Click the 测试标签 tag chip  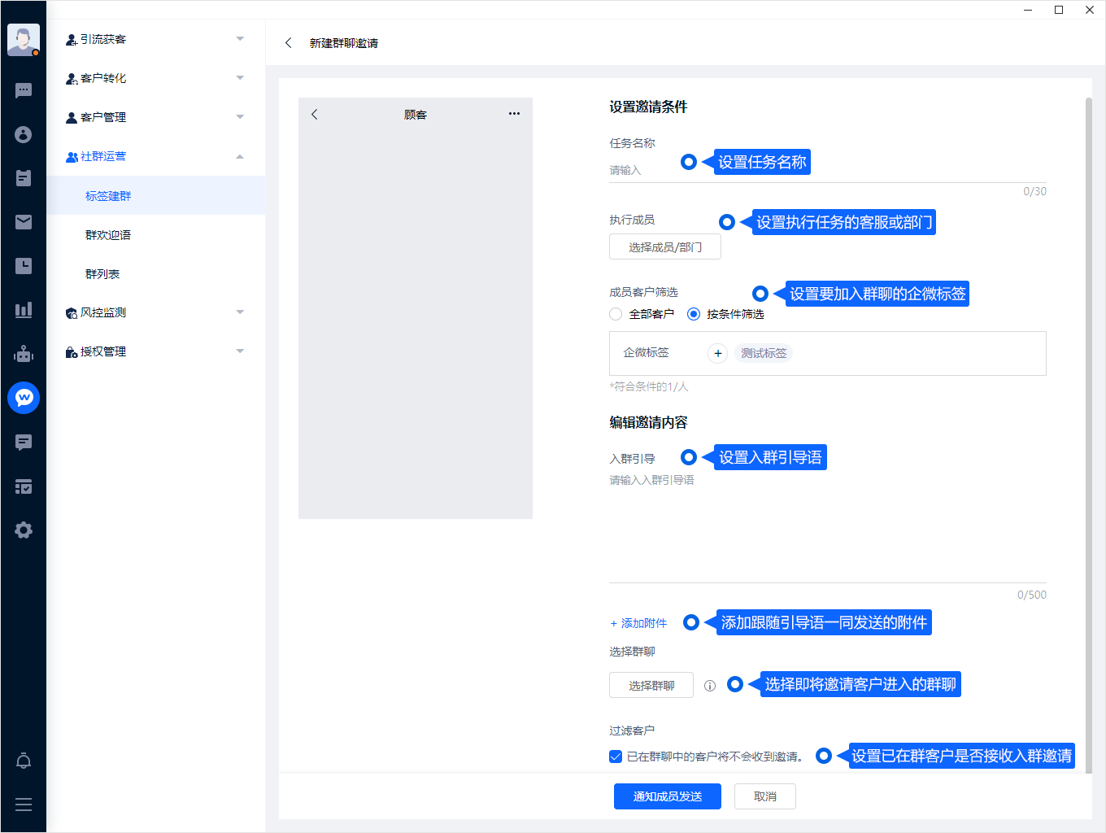(x=764, y=353)
